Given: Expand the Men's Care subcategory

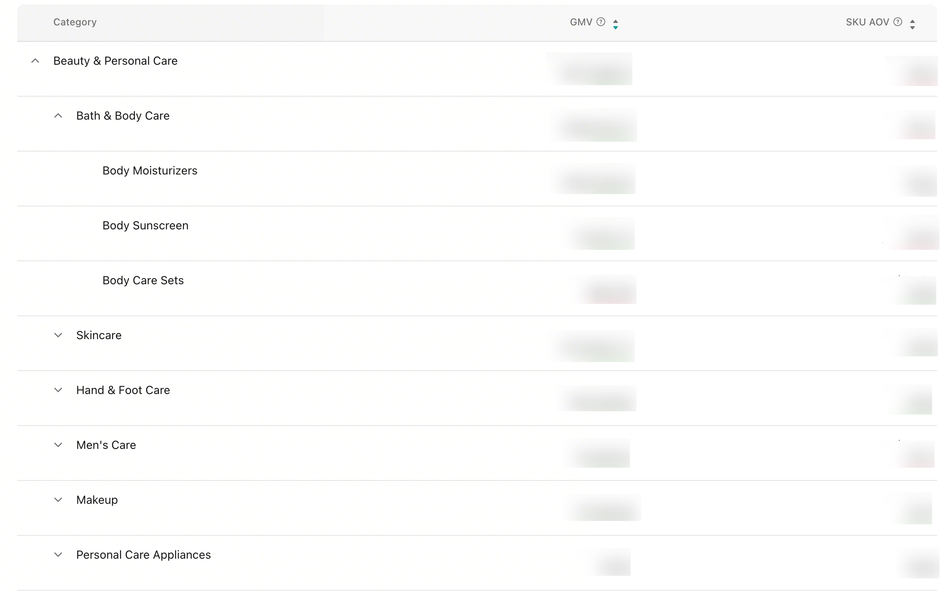Looking at the screenshot, I should tap(59, 445).
